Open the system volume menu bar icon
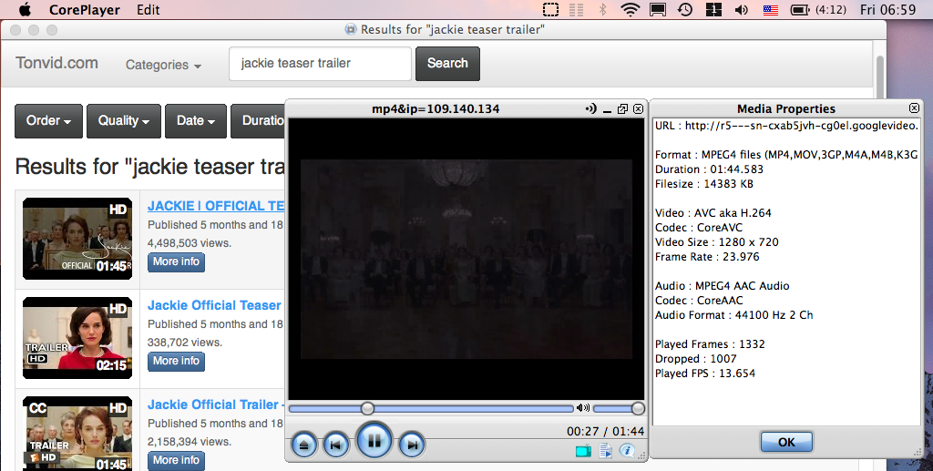Screen dimensions: 933x471 tap(742, 9)
